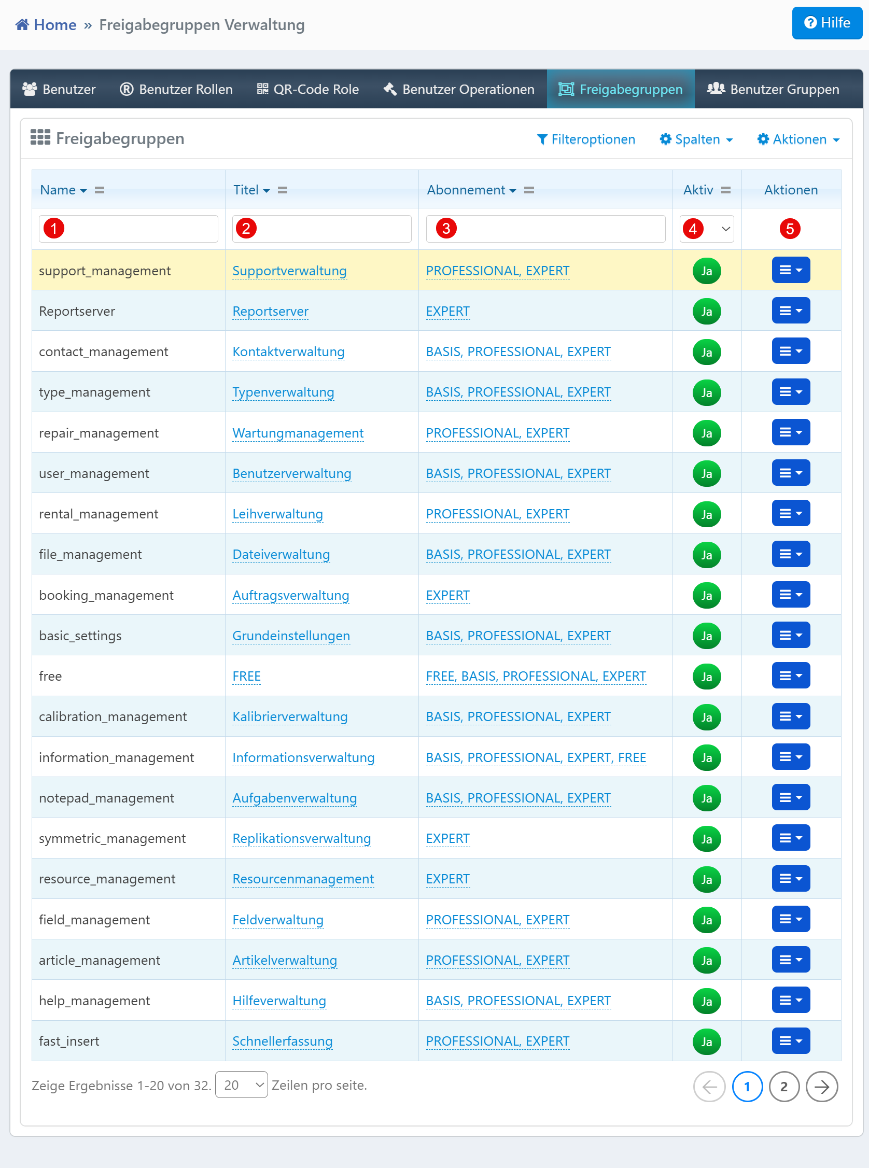
Task: Click the Home house icon in breadcrumb
Action: [x=22, y=25]
